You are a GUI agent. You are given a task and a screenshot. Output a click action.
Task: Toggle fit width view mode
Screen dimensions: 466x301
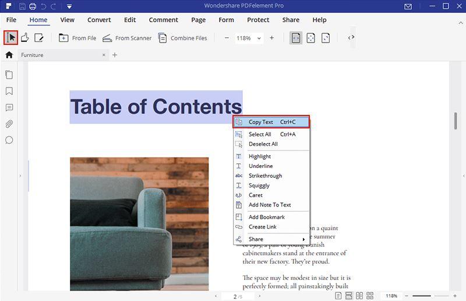[x=296, y=38]
